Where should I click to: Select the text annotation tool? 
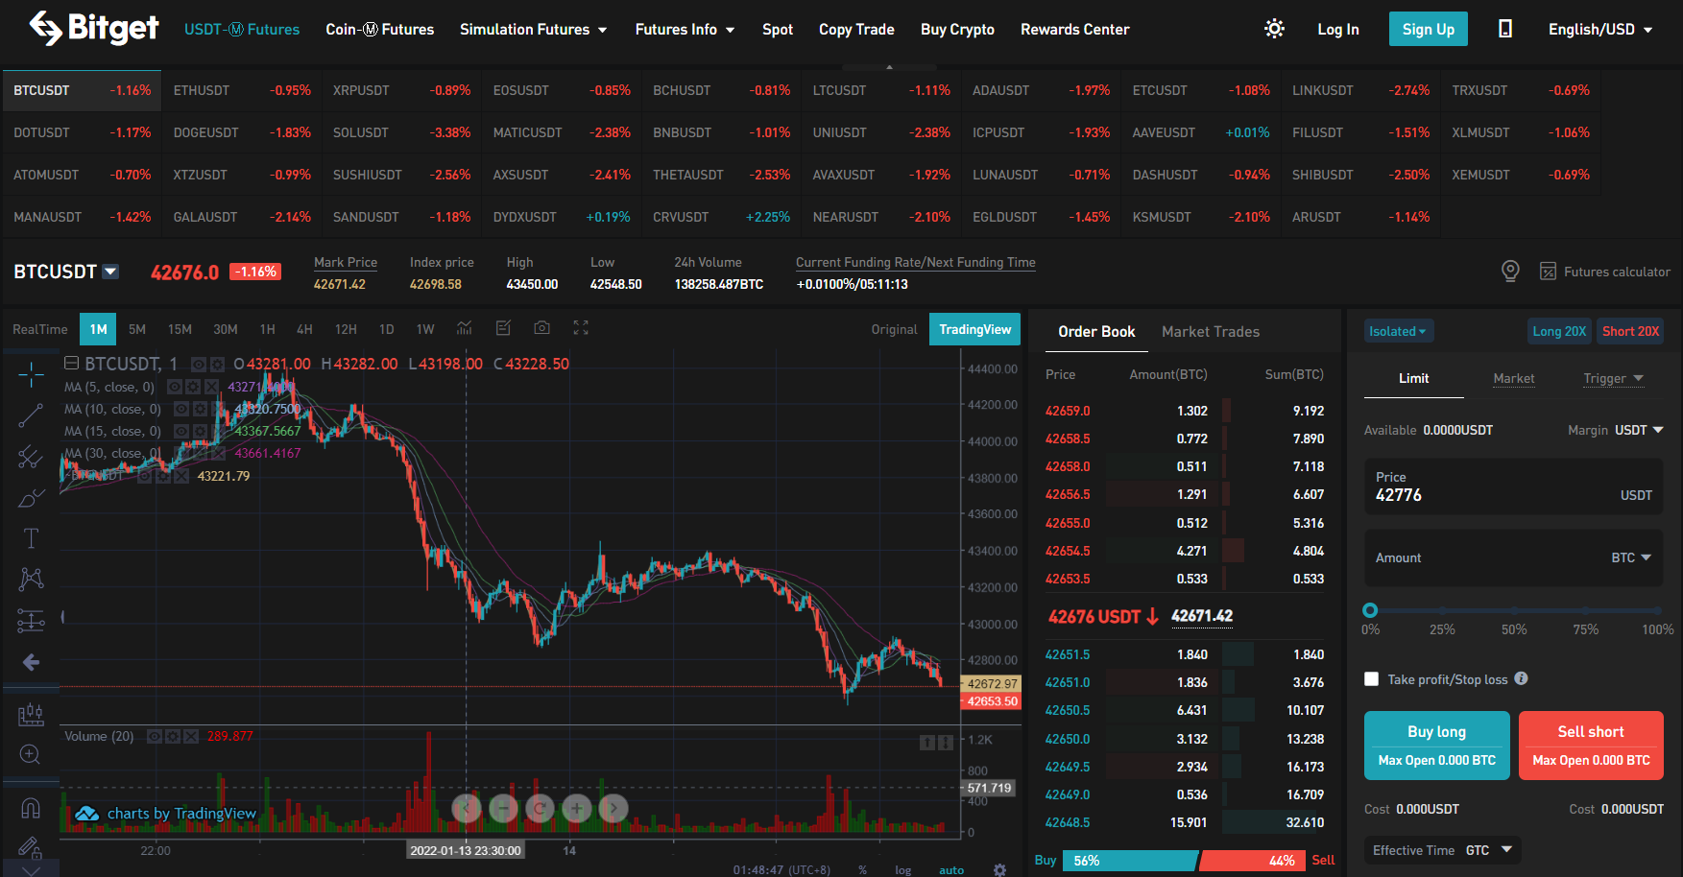[31, 538]
